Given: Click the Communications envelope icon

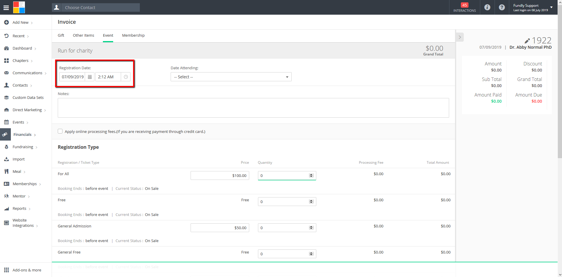Looking at the screenshot, I should 6,73.
